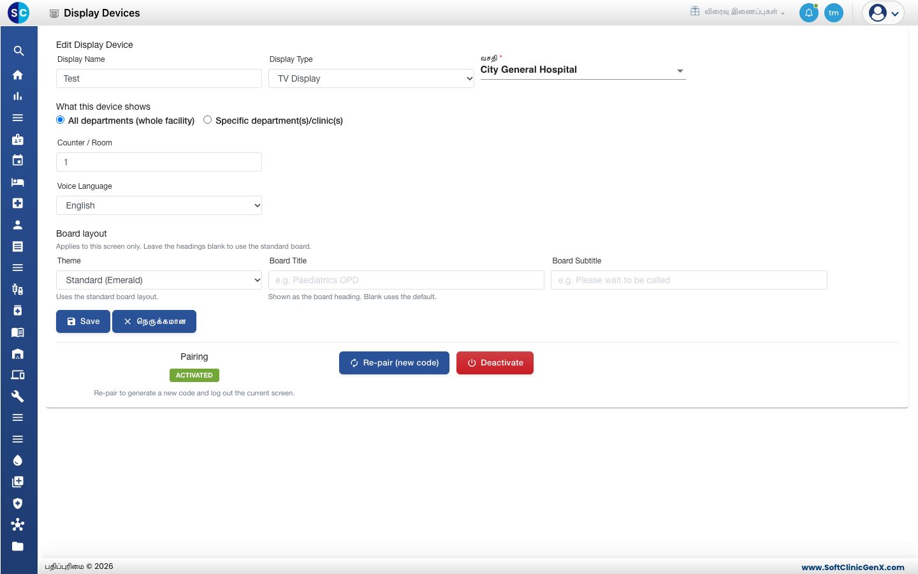Expand the user profile dropdown arrow
The image size is (918, 574).
pyautogui.click(x=895, y=13)
